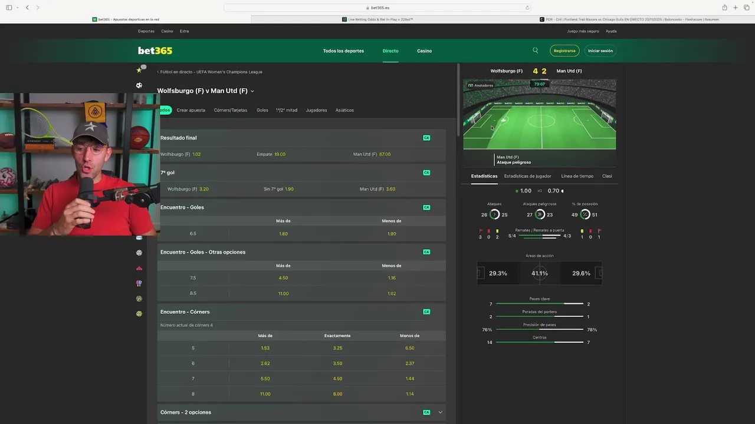Open the 1ª/2ª mitad tab

pos(287,110)
